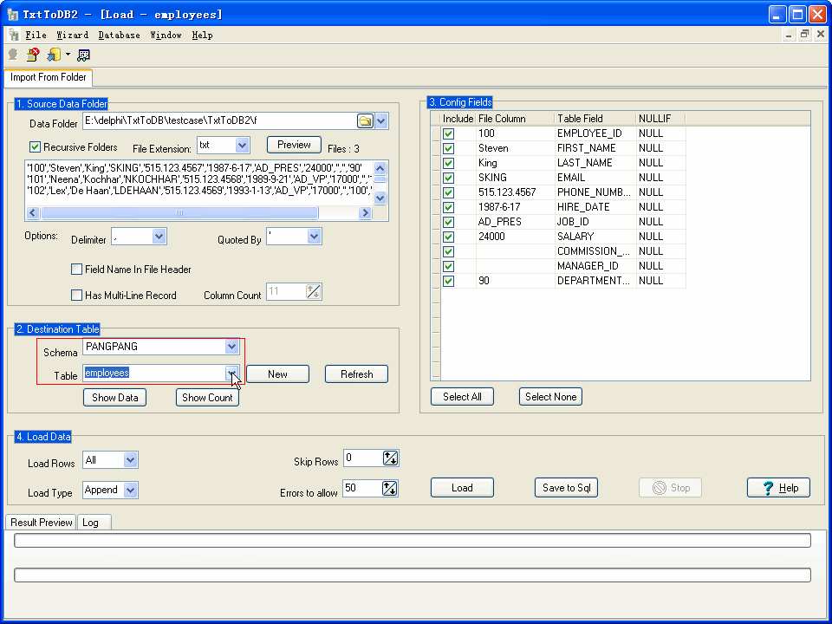Select the DEPARTMENT... table field cell
Screen dimensions: 832x624
coord(595,281)
